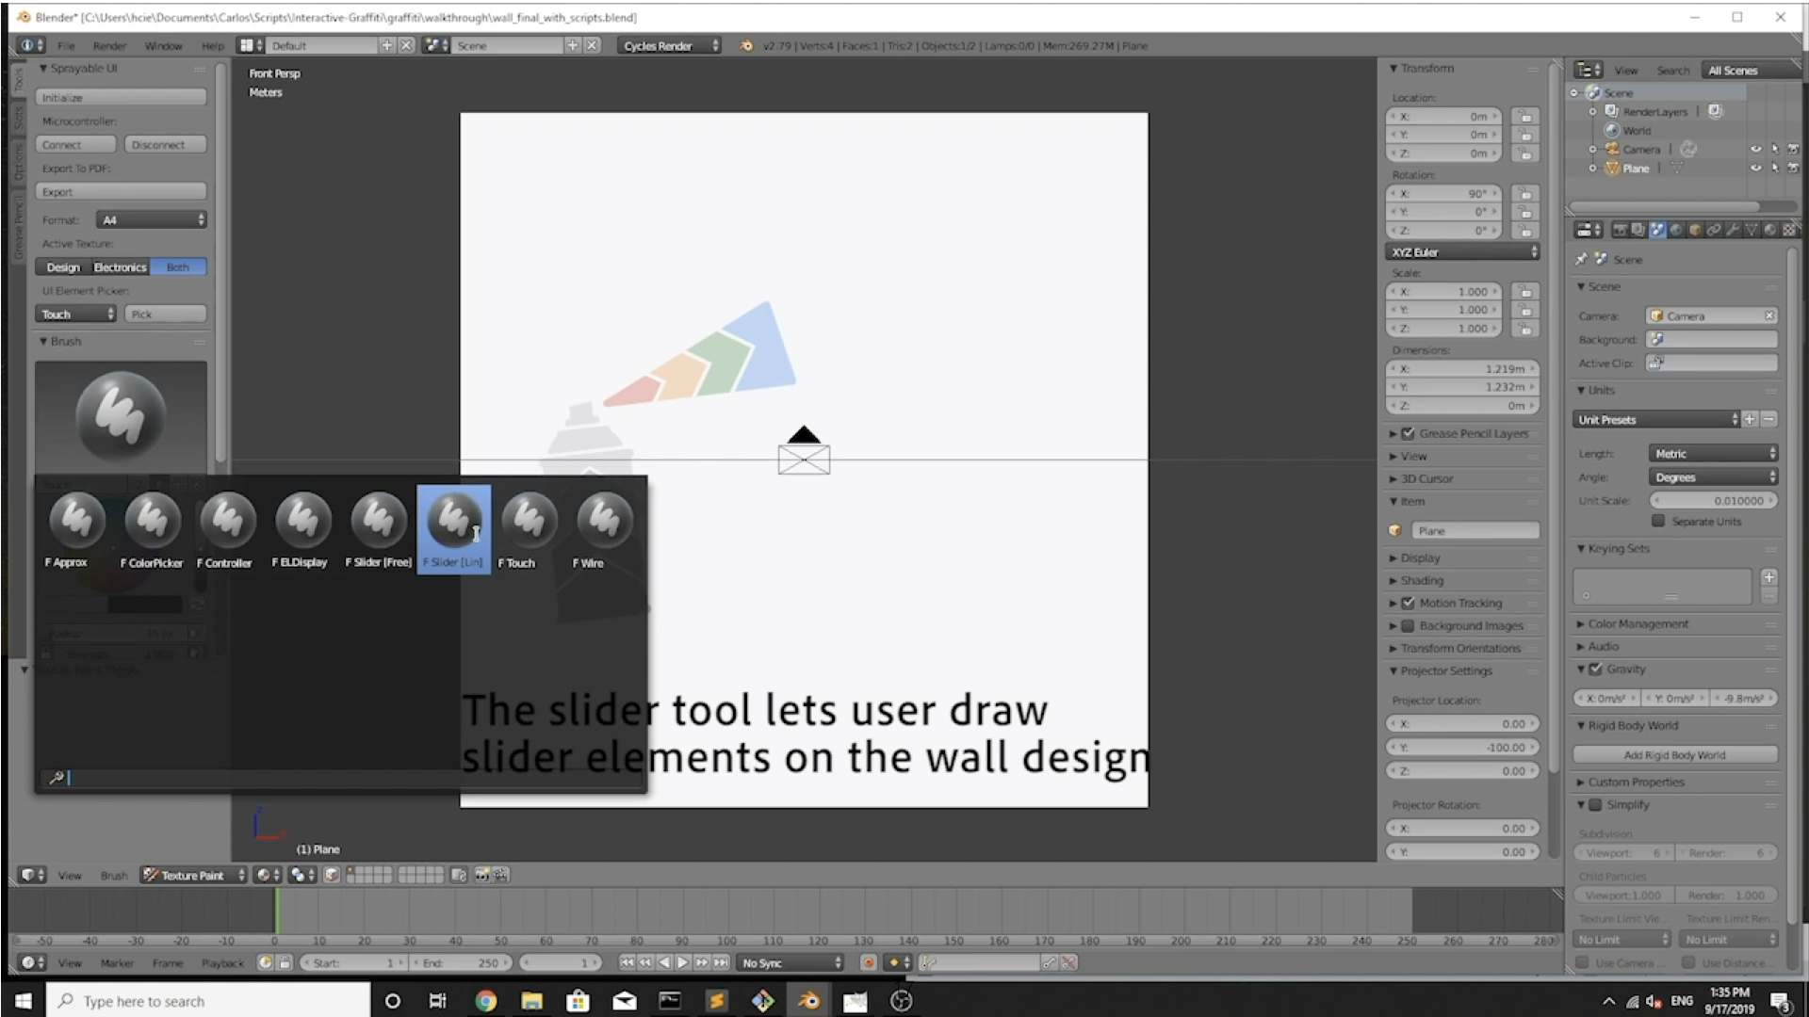Toggle Rotation X lock icon
Viewport: 1809px width, 1017px height.
click(1524, 194)
